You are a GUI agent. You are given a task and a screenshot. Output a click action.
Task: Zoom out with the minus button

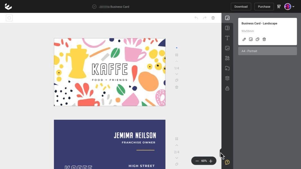(x=197, y=161)
